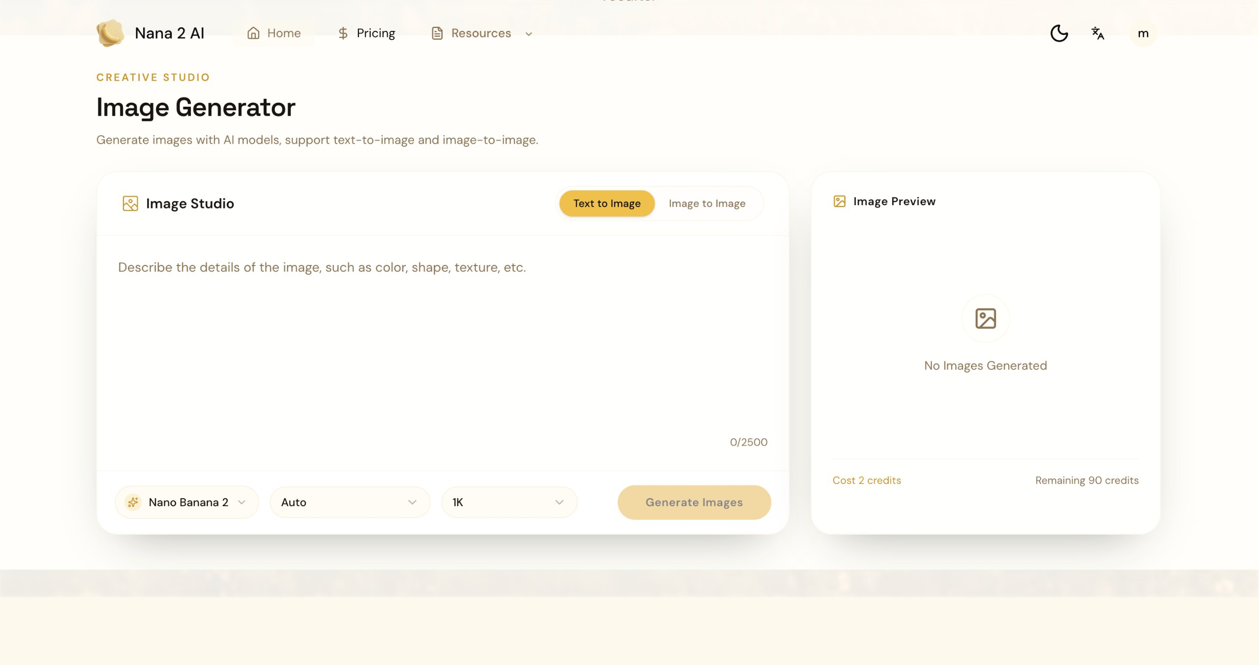Expand the Nano Banana 2 model dropdown
This screenshot has height=665, width=1259.
coord(187,502)
